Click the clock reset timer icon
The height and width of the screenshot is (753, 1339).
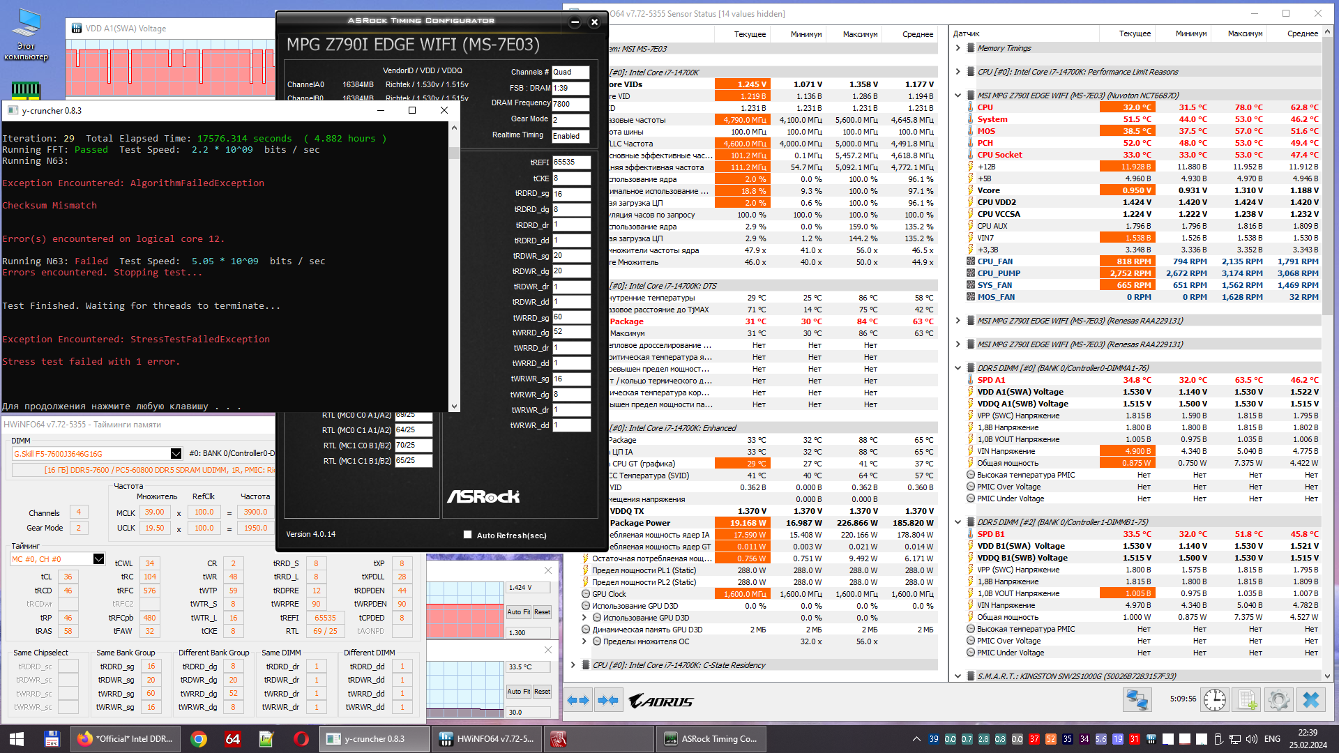pos(1214,699)
